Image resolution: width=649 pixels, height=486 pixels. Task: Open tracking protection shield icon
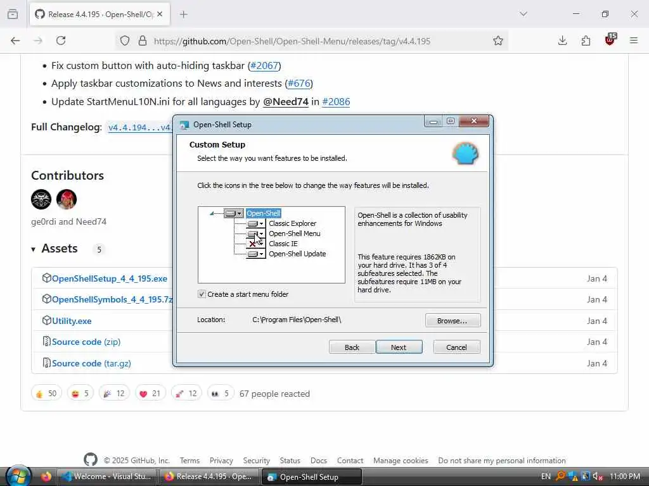pyautogui.click(x=125, y=40)
